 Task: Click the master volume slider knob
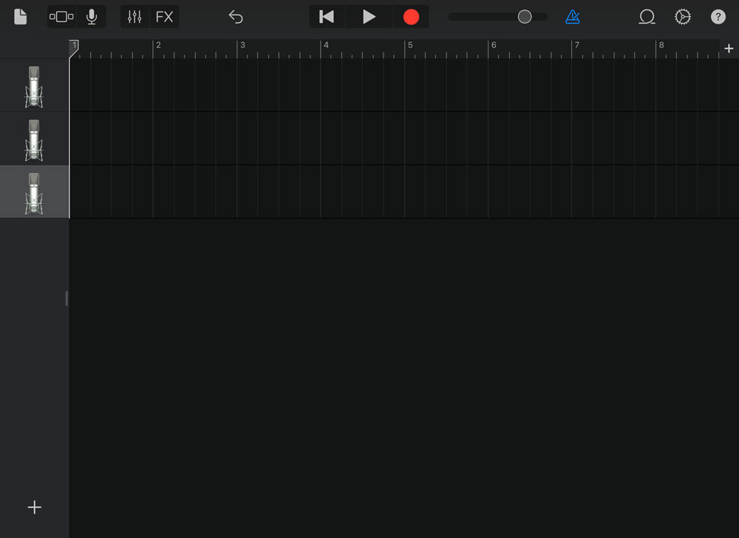525,17
